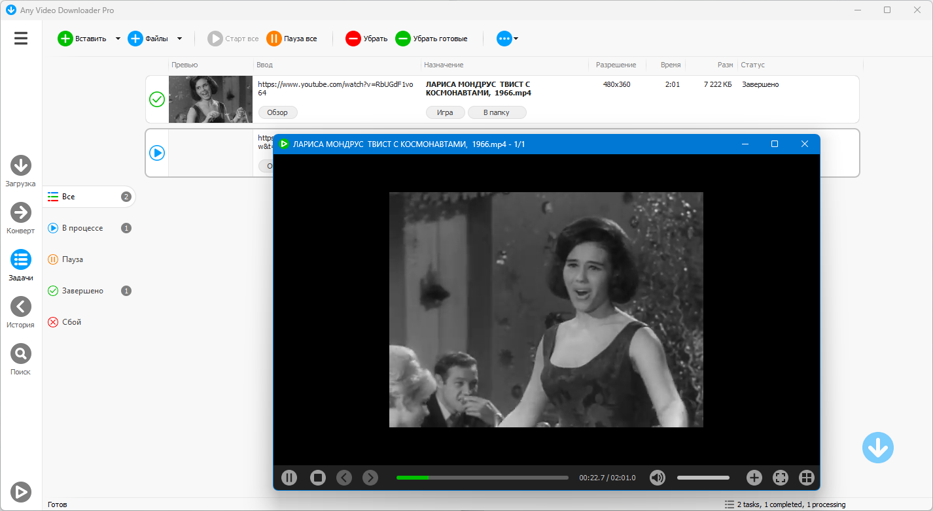This screenshot has width=933, height=511.
Task: Open the Конверт section icon
Action: [x=21, y=212]
